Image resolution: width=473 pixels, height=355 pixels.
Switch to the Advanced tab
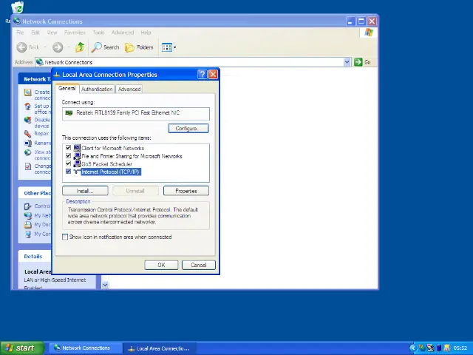coord(129,89)
